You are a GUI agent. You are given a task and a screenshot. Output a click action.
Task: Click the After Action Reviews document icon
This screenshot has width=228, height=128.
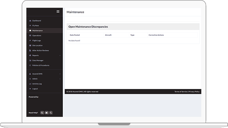click(x=30, y=51)
